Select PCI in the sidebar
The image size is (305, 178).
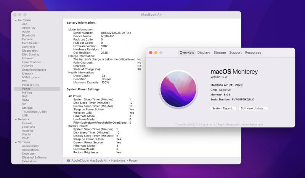pyautogui.click(x=24, y=81)
